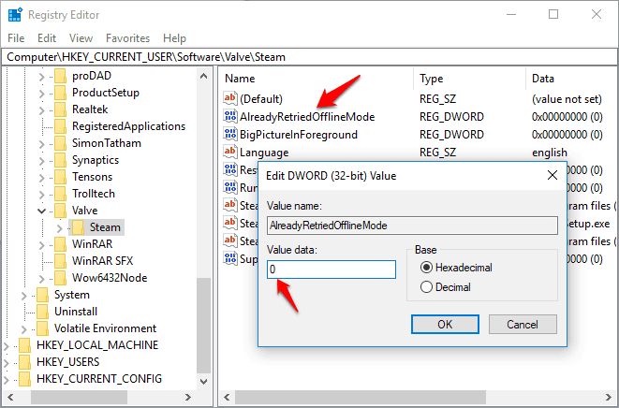The height and width of the screenshot is (408, 619).
Task: Open the Help menu
Action: pos(174,38)
